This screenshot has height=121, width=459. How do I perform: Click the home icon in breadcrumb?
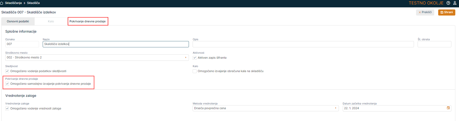click(x=2, y=3)
